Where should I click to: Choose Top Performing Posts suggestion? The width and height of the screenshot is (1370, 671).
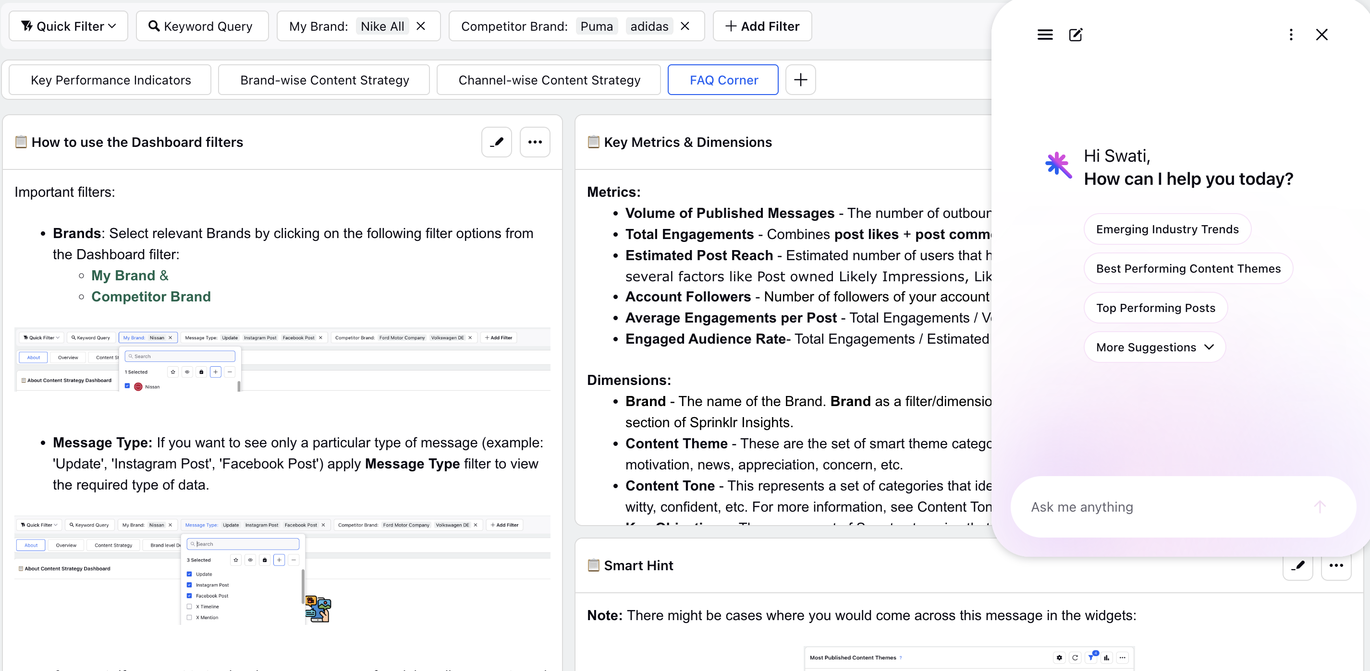point(1155,308)
